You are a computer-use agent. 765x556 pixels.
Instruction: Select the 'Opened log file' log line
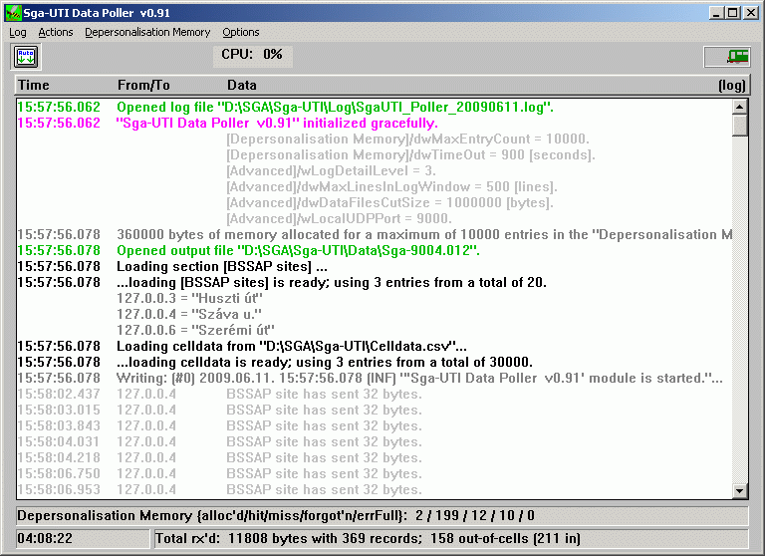(x=335, y=107)
